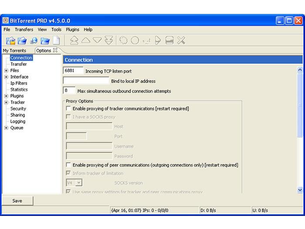Expand the Files tree node
The image size is (305, 229).
click(6, 71)
